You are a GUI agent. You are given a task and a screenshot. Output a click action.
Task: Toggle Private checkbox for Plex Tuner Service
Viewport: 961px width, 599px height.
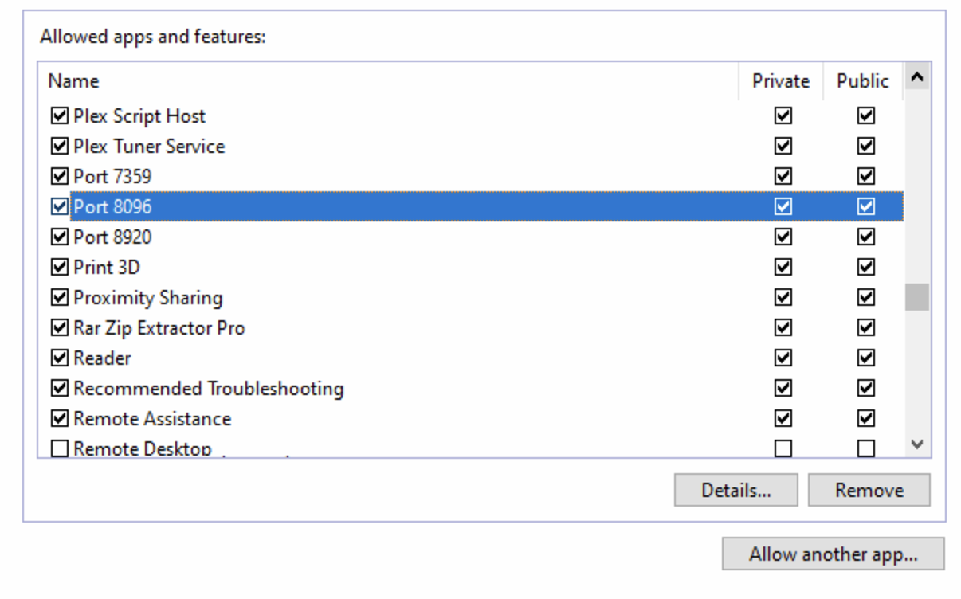[x=783, y=147]
